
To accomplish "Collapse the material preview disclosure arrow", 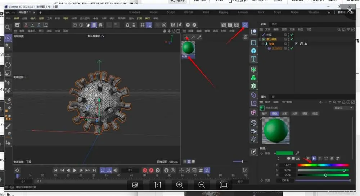I will point(261,118).
